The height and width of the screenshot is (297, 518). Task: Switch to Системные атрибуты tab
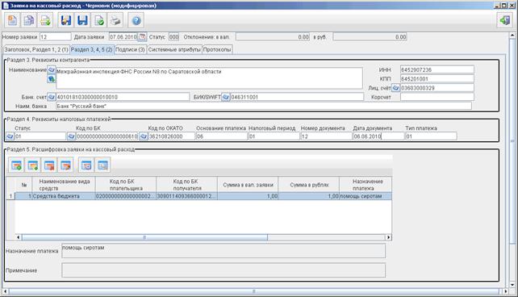coord(174,49)
